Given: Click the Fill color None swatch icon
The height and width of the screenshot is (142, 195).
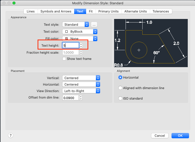Looking at the screenshot, I should (x=66, y=38).
